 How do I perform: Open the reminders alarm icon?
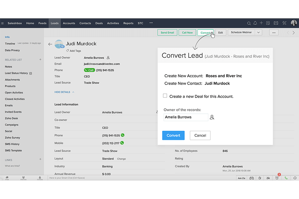pos(277,178)
